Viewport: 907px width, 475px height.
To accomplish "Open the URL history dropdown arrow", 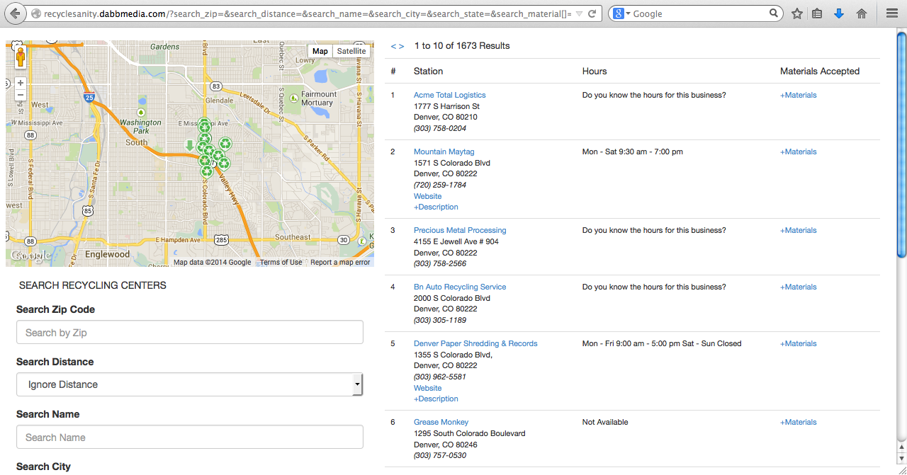I will click(x=579, y=13).
